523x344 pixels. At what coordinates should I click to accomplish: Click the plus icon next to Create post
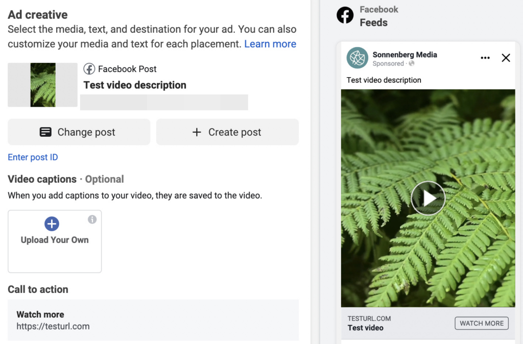click(197, 132)
